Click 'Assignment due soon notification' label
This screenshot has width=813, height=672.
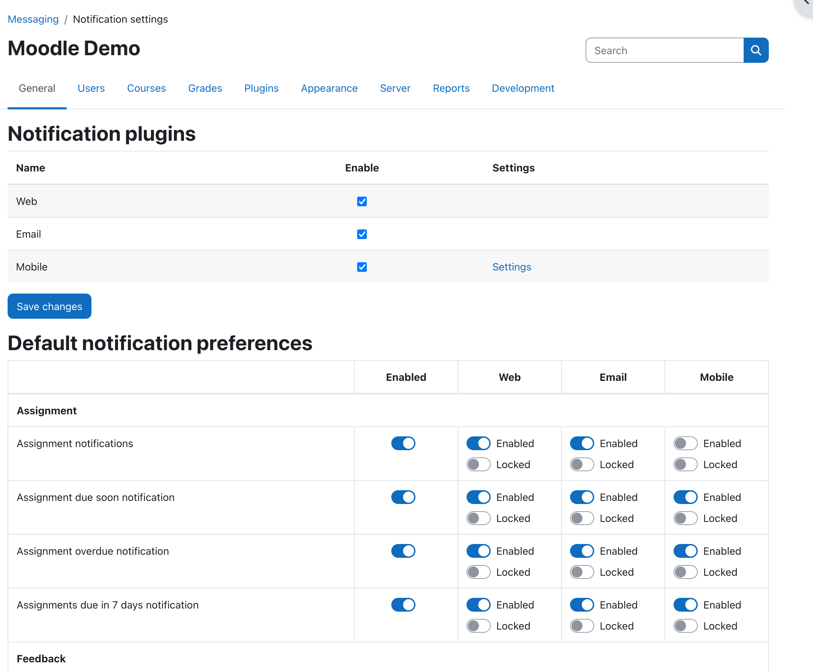[96, 497]
